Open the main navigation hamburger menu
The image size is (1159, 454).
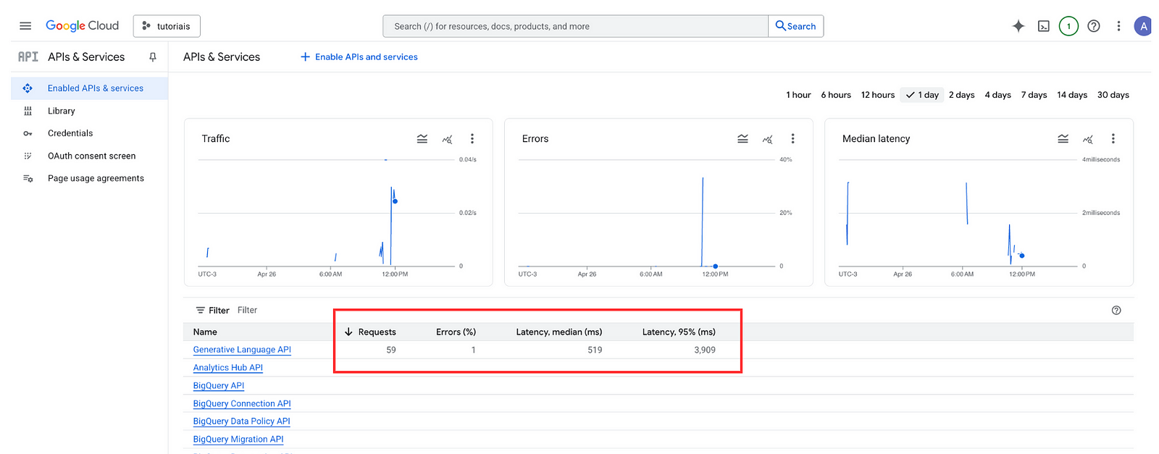click(x=25, y=26)
